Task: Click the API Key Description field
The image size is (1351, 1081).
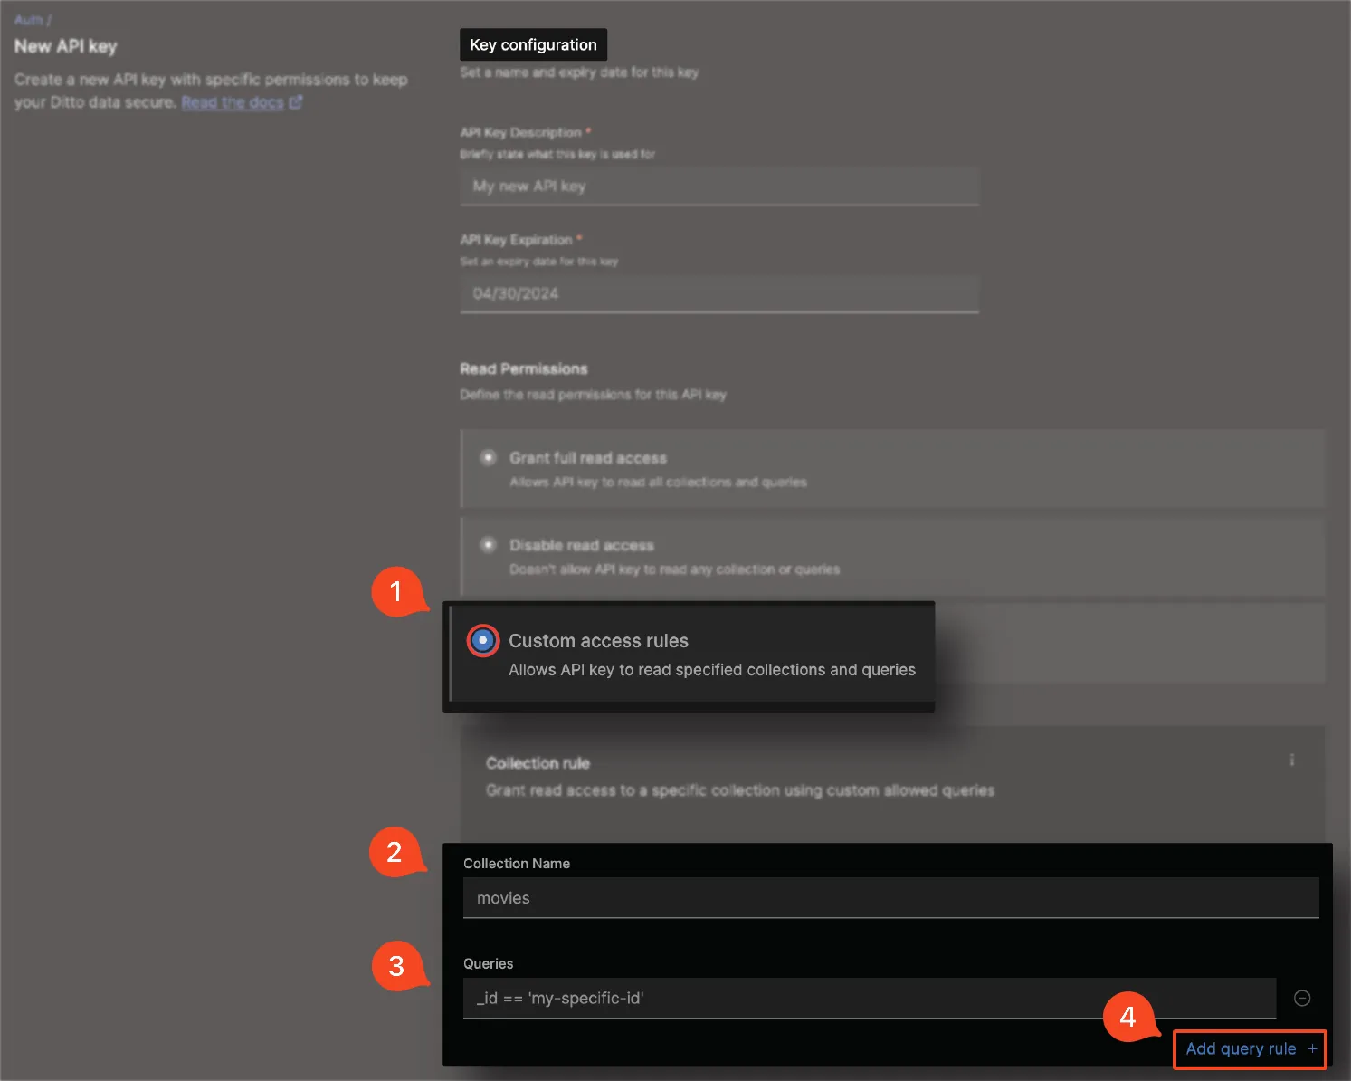Action: click(719, 187)
